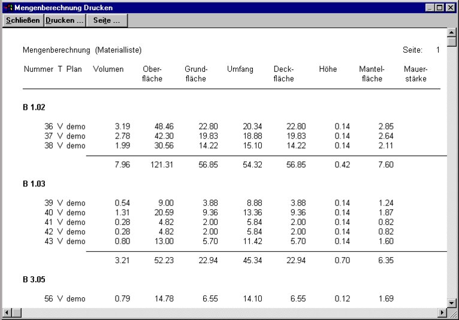The image size is (459, 320).
Task: Click the (Materialliste) subtitle text
Action: click(x=118, y=50)
